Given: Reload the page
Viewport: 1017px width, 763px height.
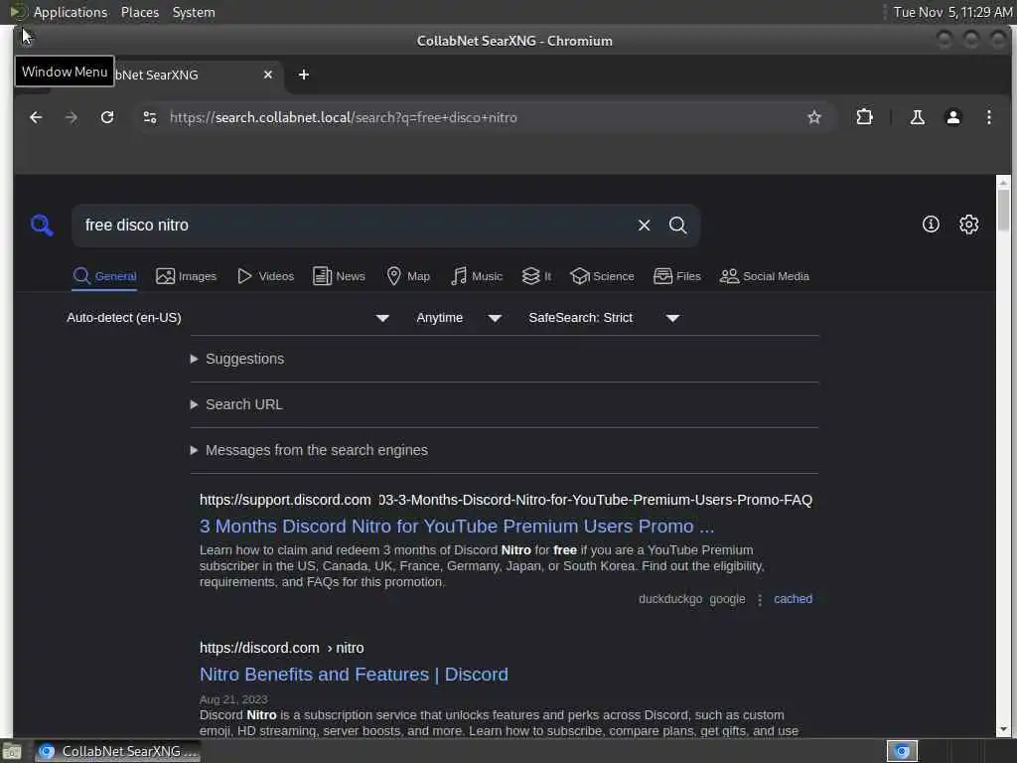Looking at the screenshot, I should coord(107,117).
